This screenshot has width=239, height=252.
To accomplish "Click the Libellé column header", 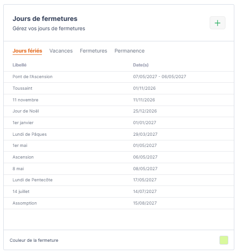I will tap(20, 65).
